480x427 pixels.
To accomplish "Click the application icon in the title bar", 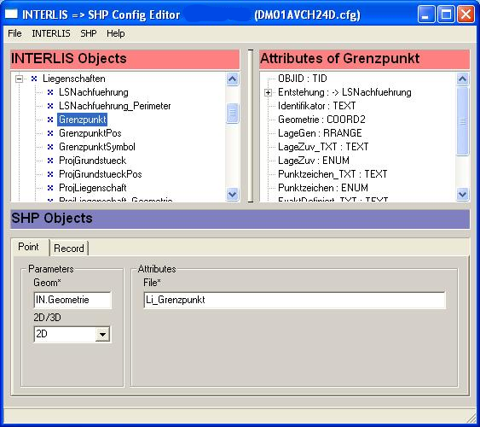I will (x=11, y=14).
